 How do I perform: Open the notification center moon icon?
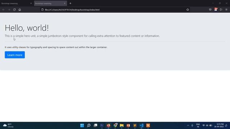click(226, 125)
